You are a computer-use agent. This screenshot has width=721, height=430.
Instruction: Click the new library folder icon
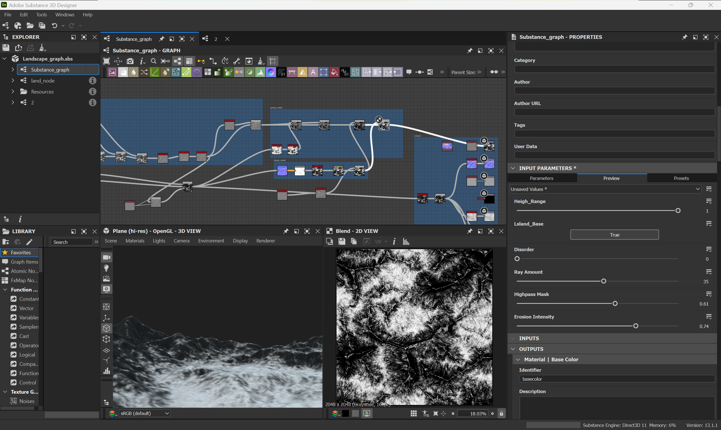[x=6, y=242]
